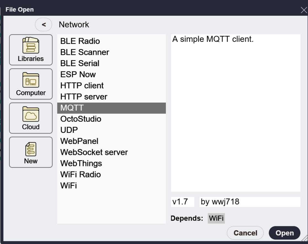Click the Network folder path label

(74, 25)
